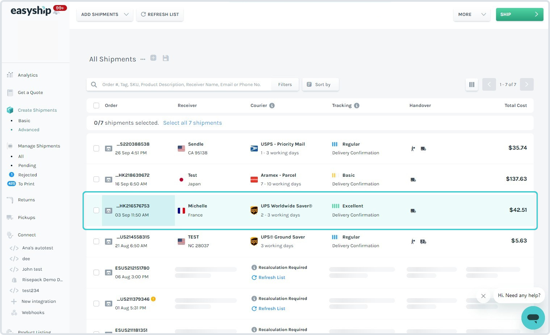Click Refresh List link for order US211379346
Viewport: 550px width, 335px height.
click(268, 309)
